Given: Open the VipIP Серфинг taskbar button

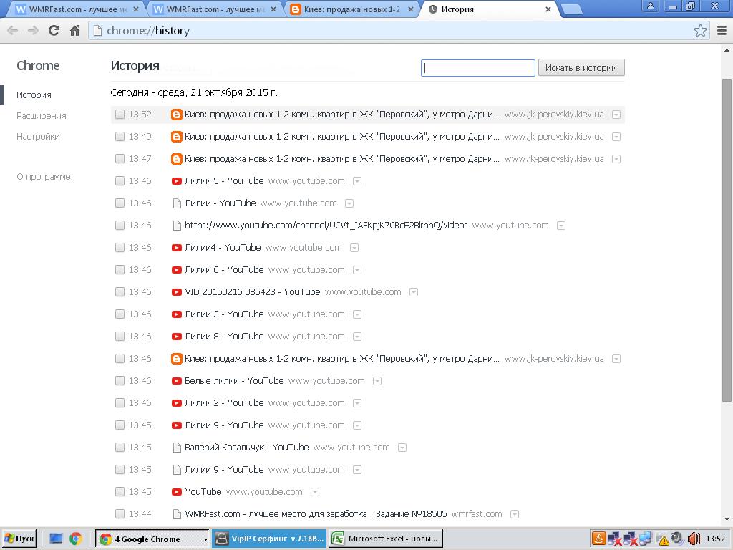Looking at the screenshot, I should [x=269, y=539].
